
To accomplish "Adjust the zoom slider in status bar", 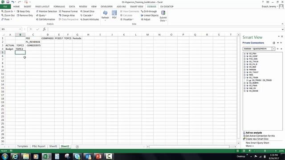I will click(265, 151).
